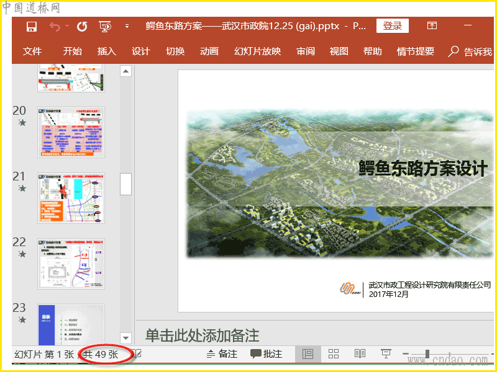
Task: Click the Undo arrow icon
Action: (x=55, y=26)
